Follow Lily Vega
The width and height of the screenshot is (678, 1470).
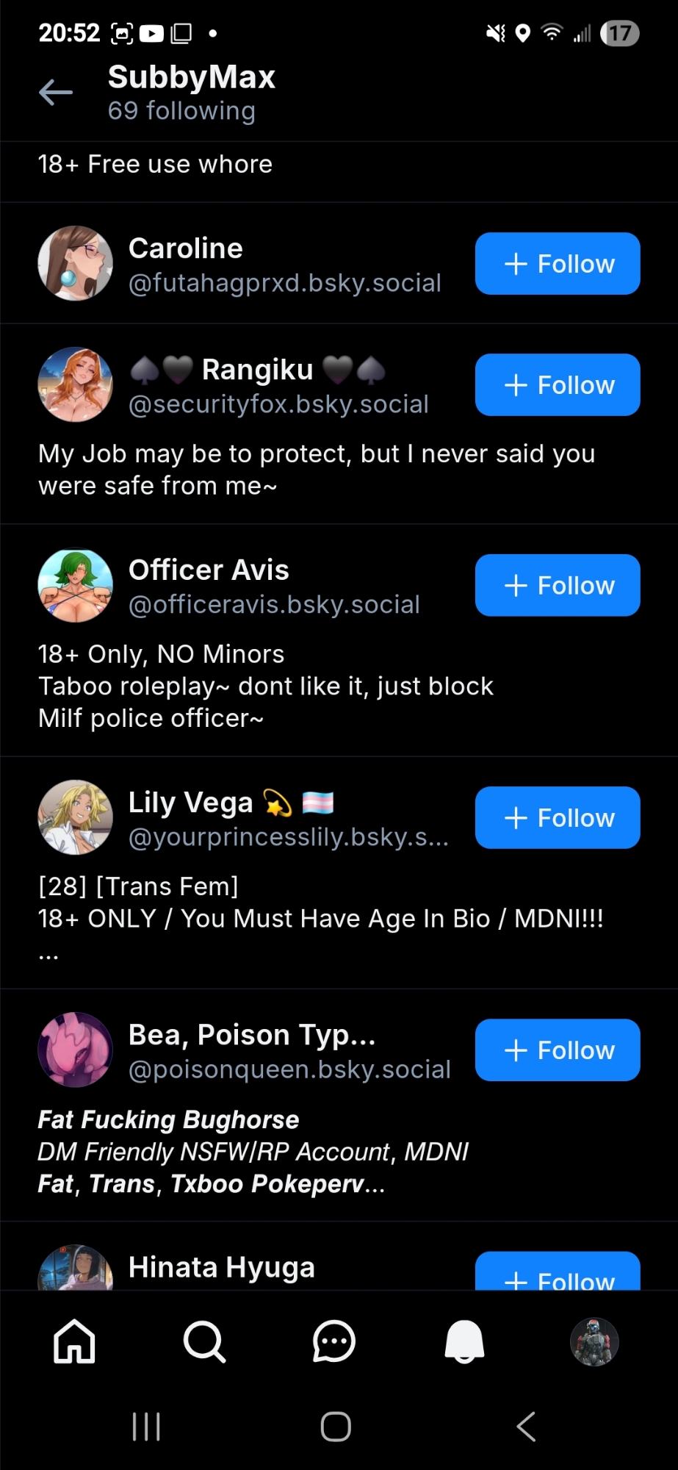click(x=558, y=818)
